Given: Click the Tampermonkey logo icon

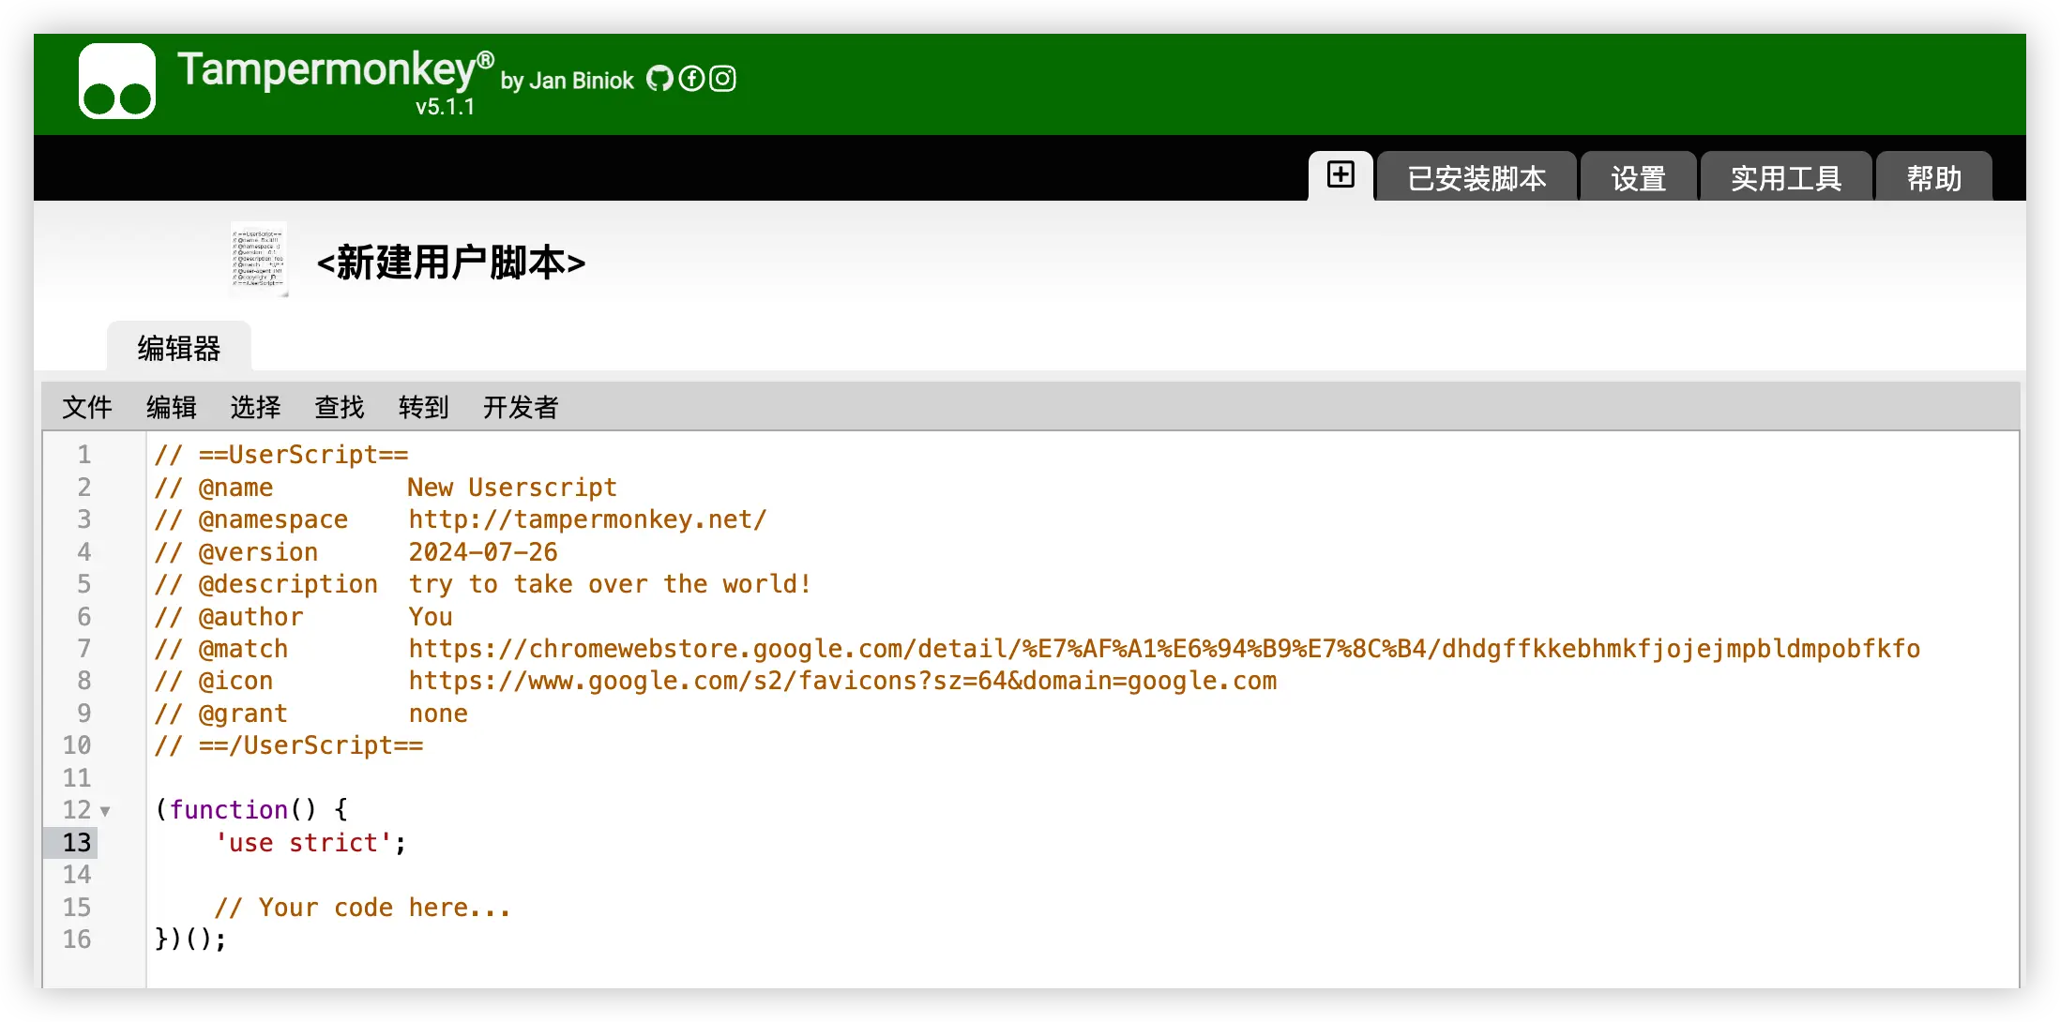Looking at the screenshot, I should [x=117, y=81].
